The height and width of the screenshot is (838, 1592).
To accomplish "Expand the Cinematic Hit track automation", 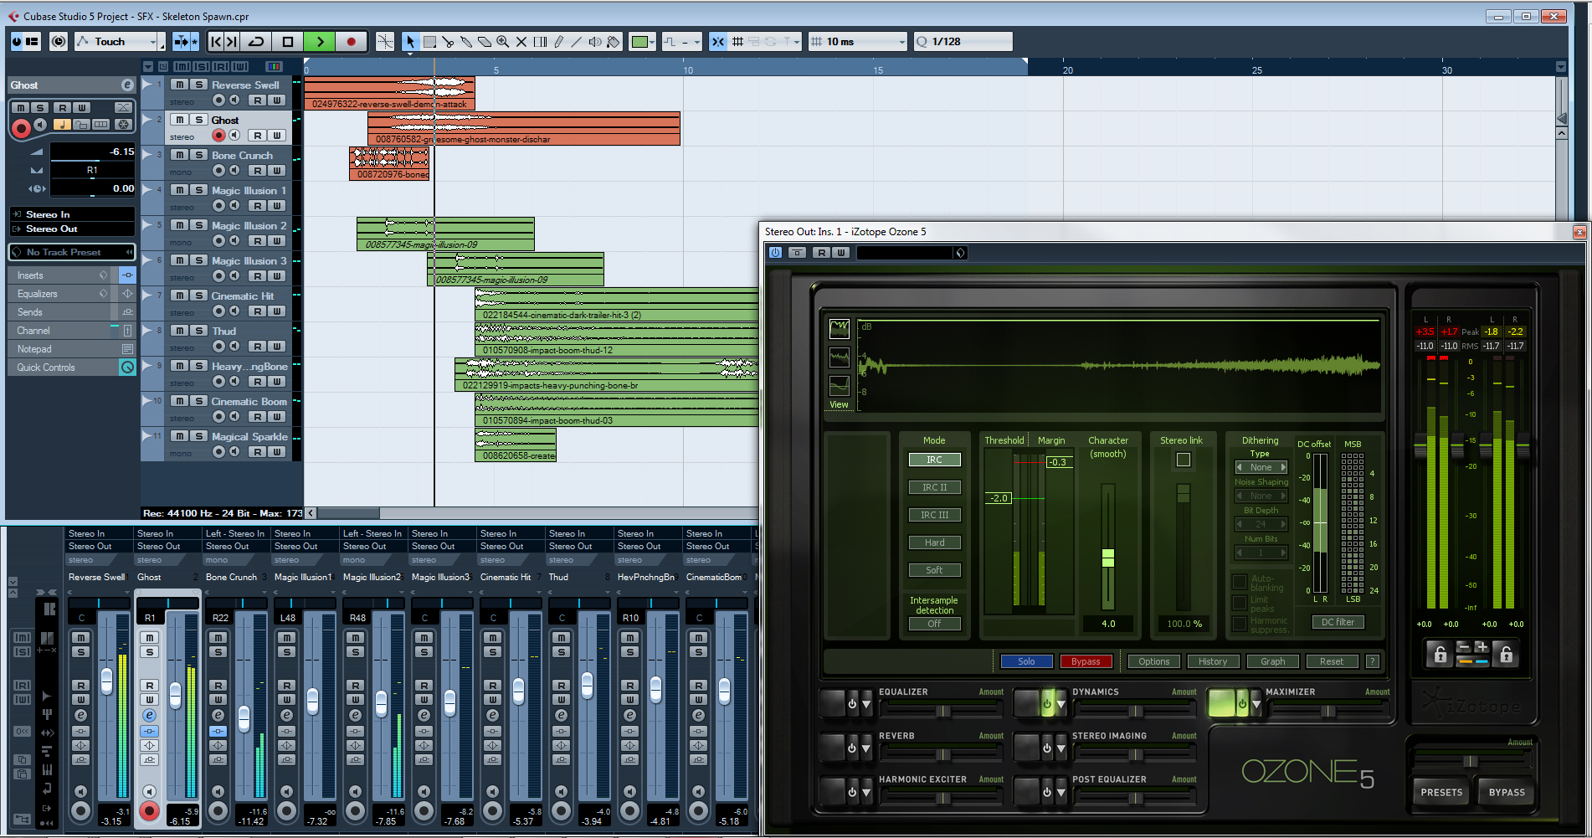I will point(147,295).
